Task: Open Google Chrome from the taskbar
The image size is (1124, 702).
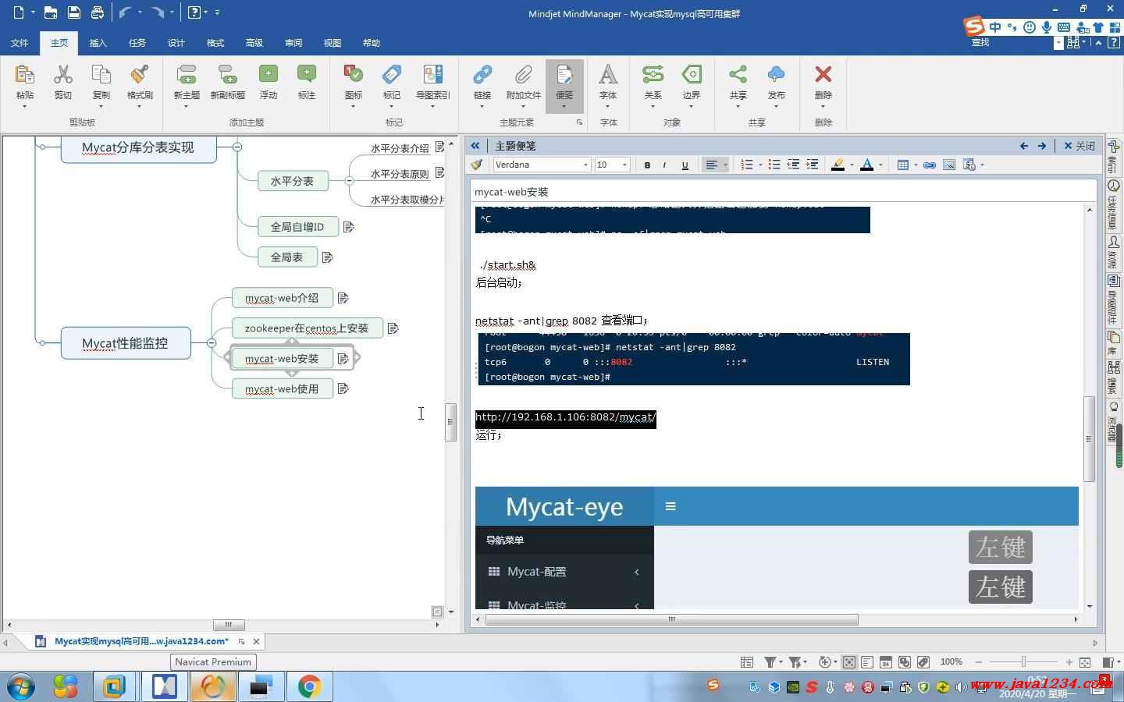Action: pyautogui.click(x=309, y=686)
